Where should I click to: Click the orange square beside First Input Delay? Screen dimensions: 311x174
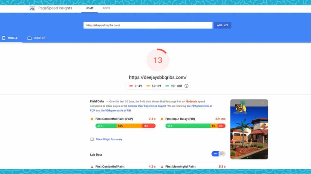pyautogui.click(x=162, y=119)
